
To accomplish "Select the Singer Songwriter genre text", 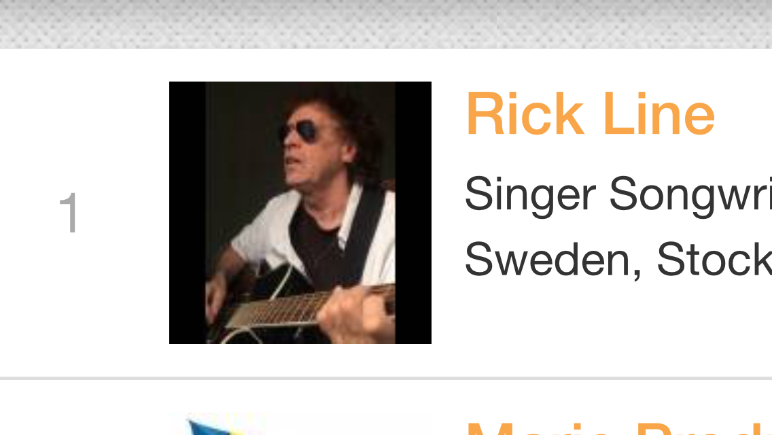I will coord(618,195).
